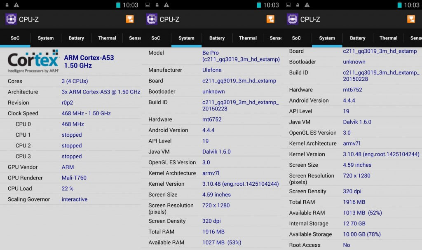Click Available RAM '1013 MB (52%)'
Image resolution: width=422 pixels, height=250 pixels.
point(363,213)
